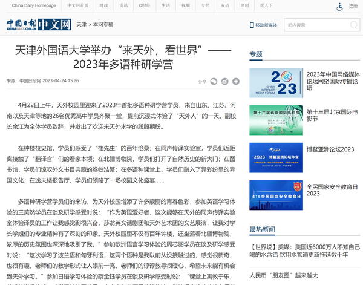Image resolution: width=363 pixels, height=285 pixels.
Task: Open the 资讯 navigation tab
Action: [123, 6]
